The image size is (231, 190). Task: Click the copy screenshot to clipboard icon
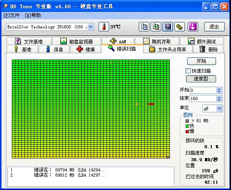156,27
